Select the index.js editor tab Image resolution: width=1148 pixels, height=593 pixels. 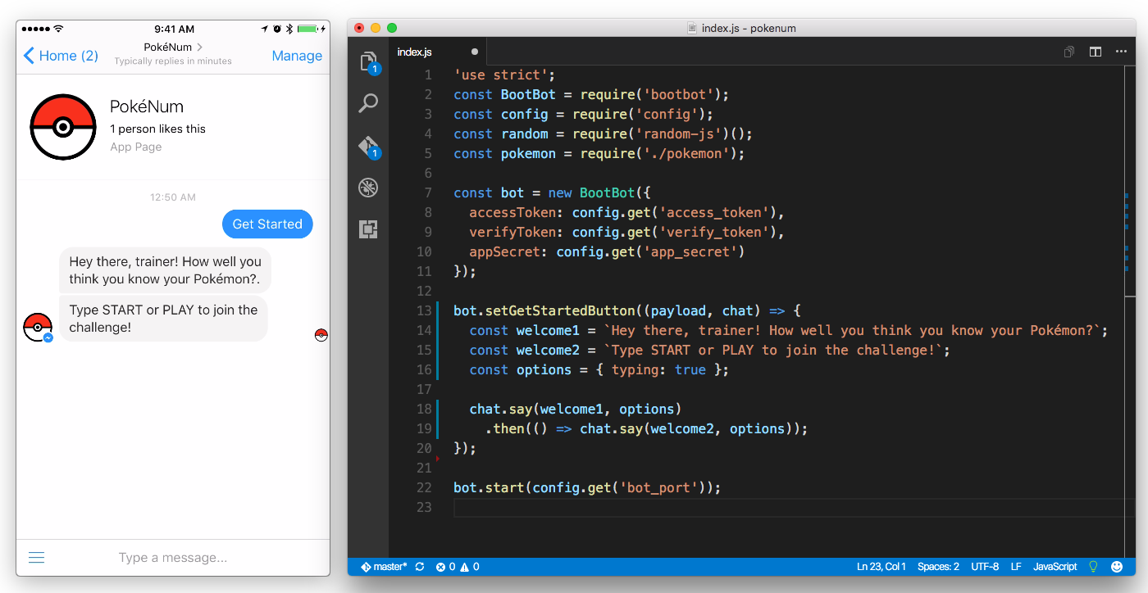[415, 51]
